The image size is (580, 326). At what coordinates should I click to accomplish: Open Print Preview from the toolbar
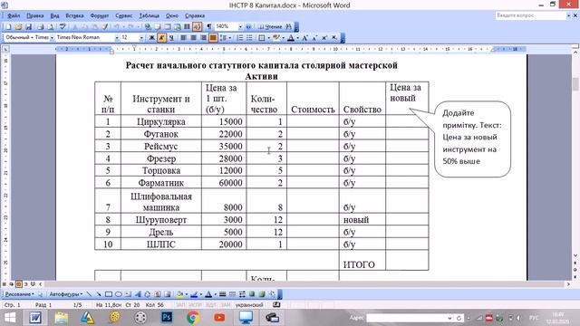point(51,26)
